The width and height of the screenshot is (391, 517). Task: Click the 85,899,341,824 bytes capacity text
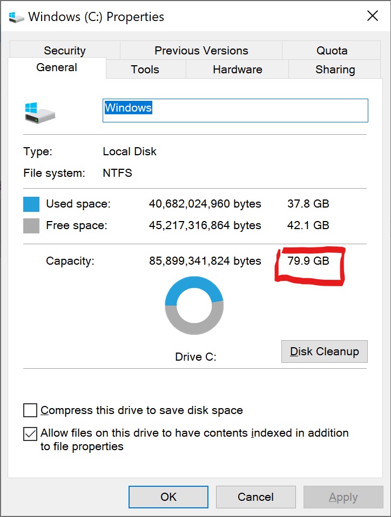coord(205,261)
